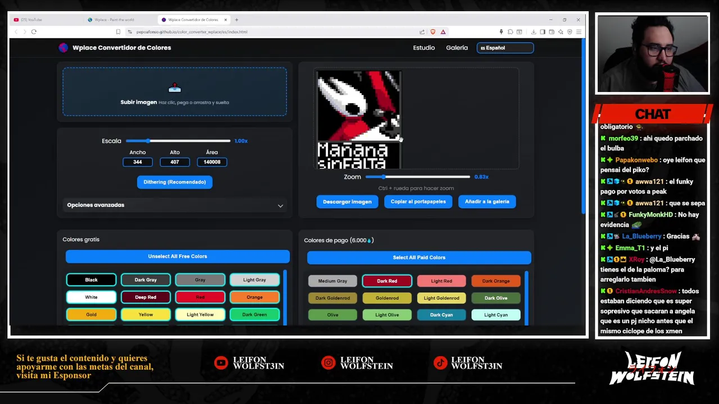The image size is (719, 404).
Task: Click Añadir a la galería button
Action: (487, 201)
